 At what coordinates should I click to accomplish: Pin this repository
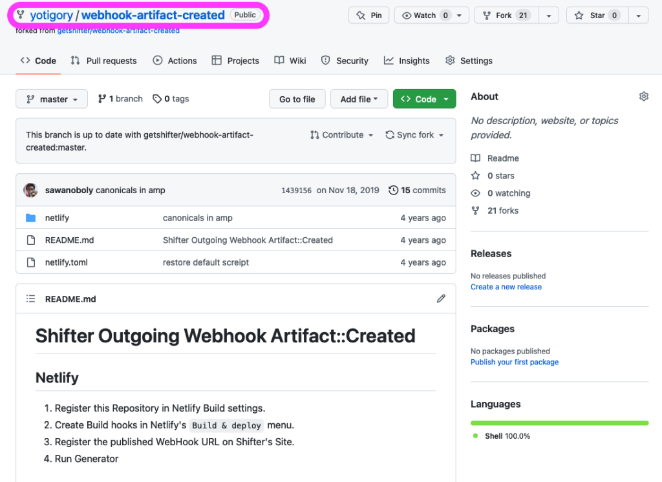[x=368, y=16]
